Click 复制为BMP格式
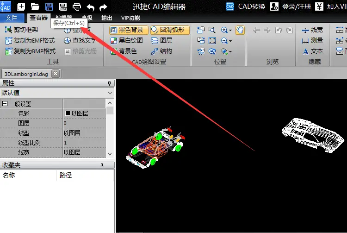Viewport: 347px width, 233px height. [x=31, y=51]
